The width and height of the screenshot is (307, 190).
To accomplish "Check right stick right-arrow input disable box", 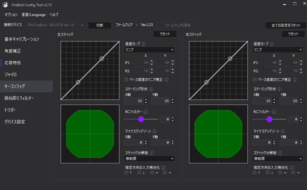I will [x=293, y=172].
